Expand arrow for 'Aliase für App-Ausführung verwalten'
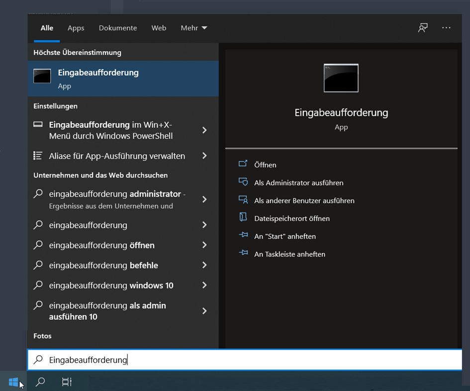This screenshot has height=391, width=470. tap(204, 156)
